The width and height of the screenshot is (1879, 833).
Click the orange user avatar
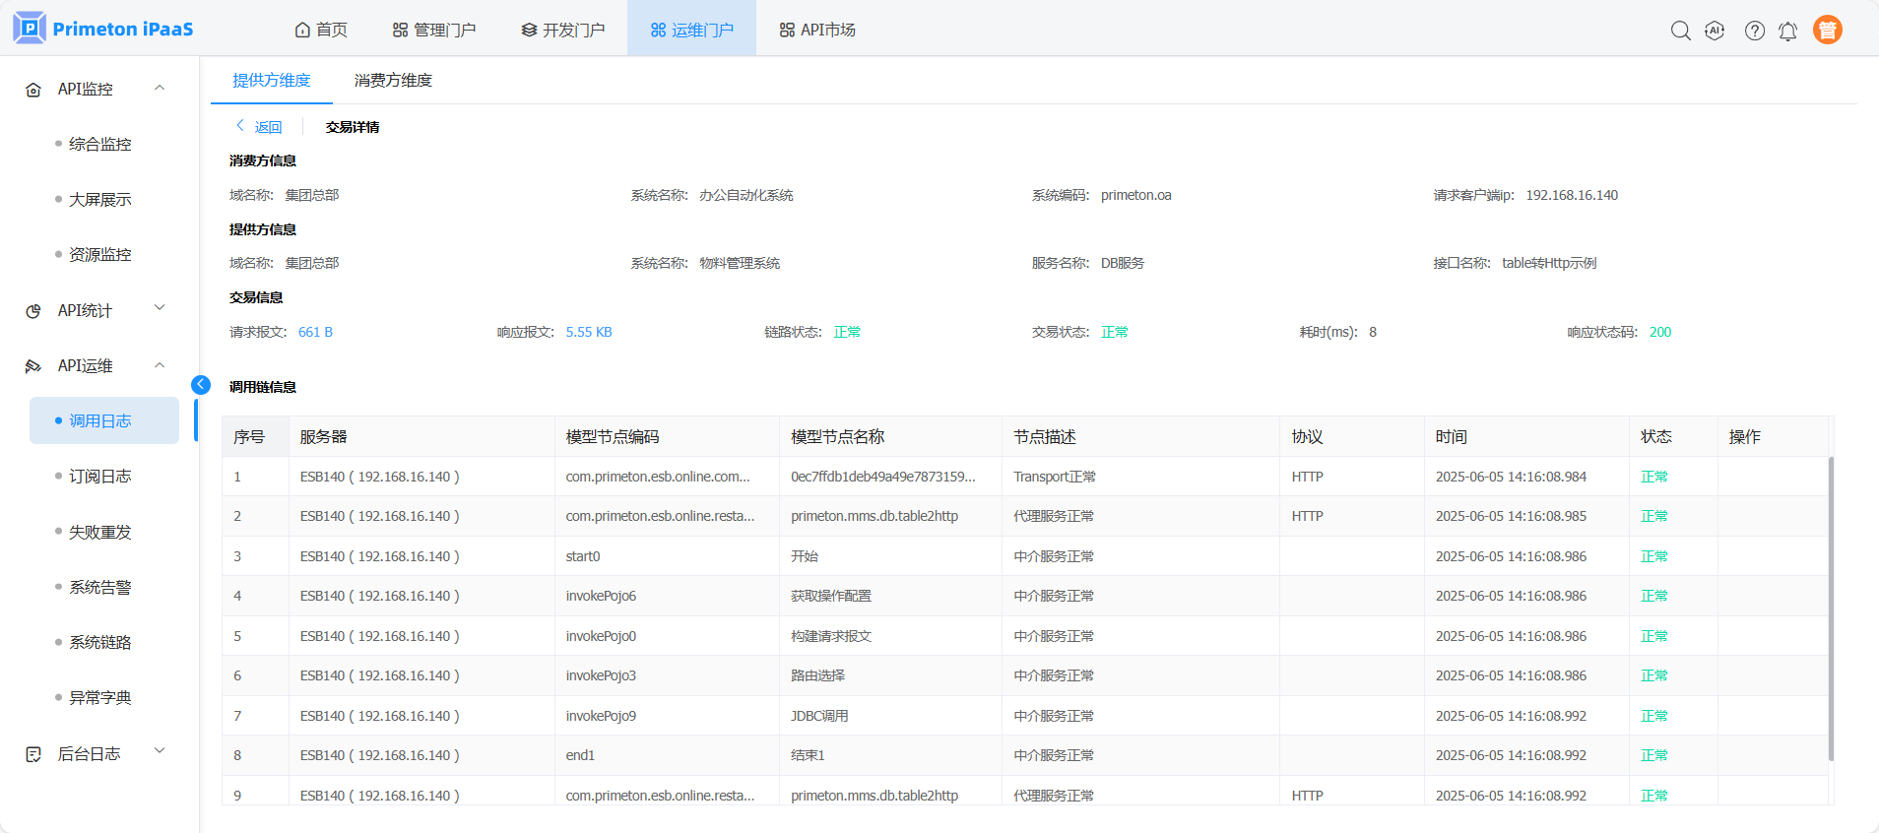coord(1827,31)
